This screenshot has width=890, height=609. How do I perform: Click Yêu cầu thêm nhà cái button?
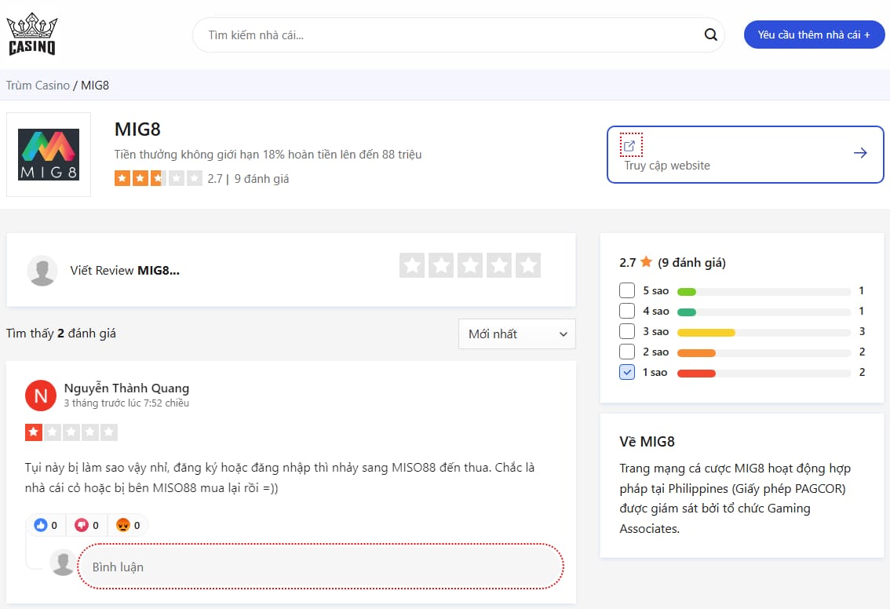coord(814,35)
